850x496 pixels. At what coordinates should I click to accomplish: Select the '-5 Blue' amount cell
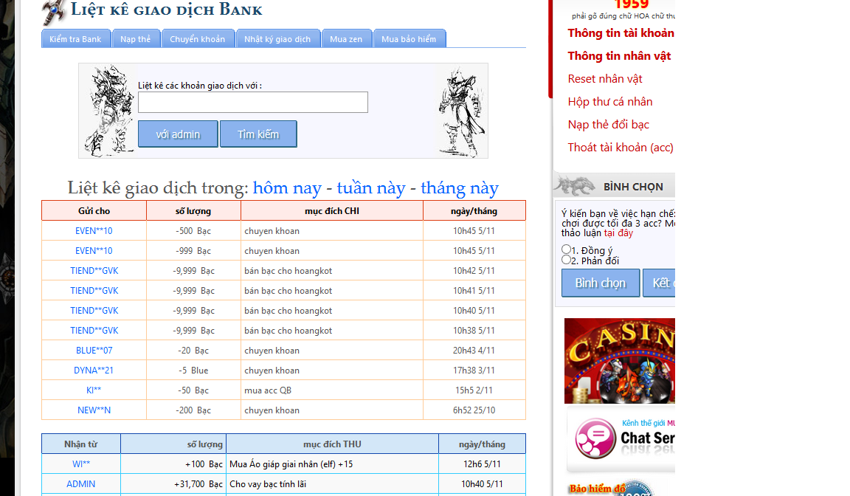[193, 371]
